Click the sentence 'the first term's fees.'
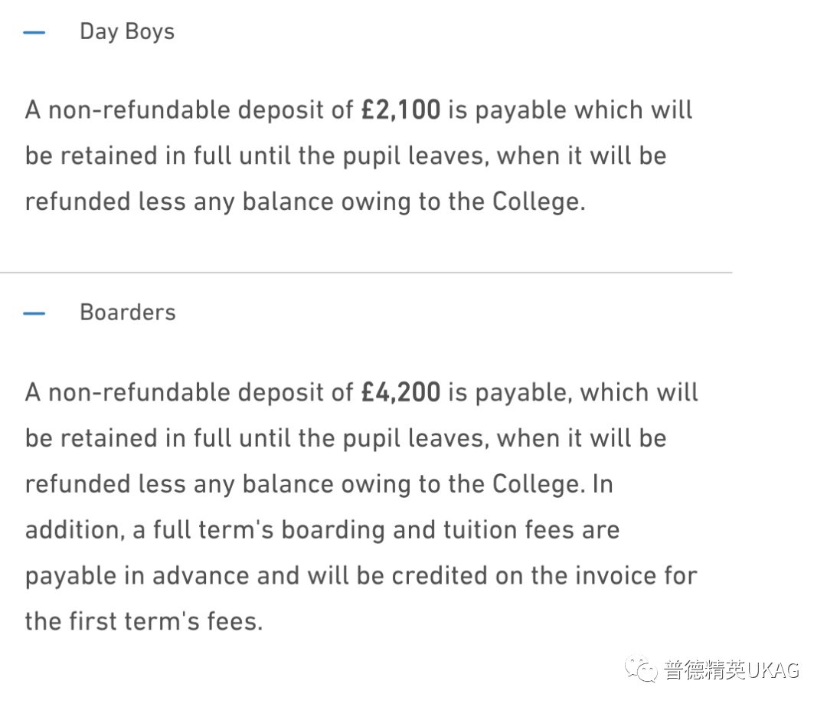The image size is (827, 707). tap(144, 621)
